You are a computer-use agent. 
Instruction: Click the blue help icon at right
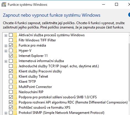[x=129, y=15]
